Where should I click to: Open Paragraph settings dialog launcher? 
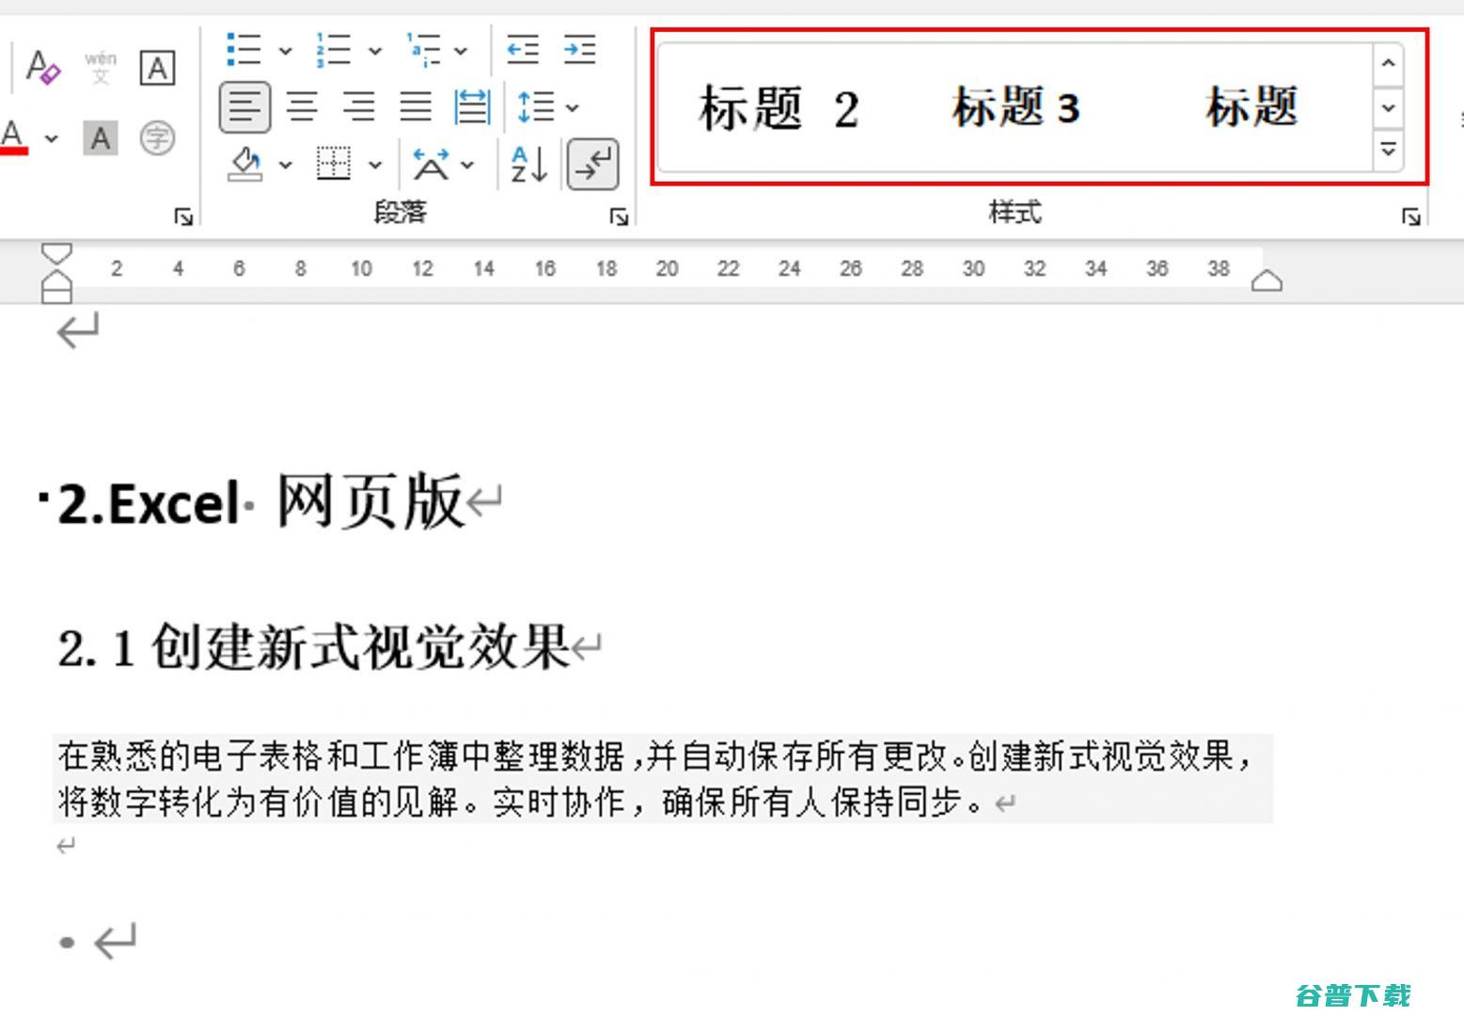[x=618, y=217]
